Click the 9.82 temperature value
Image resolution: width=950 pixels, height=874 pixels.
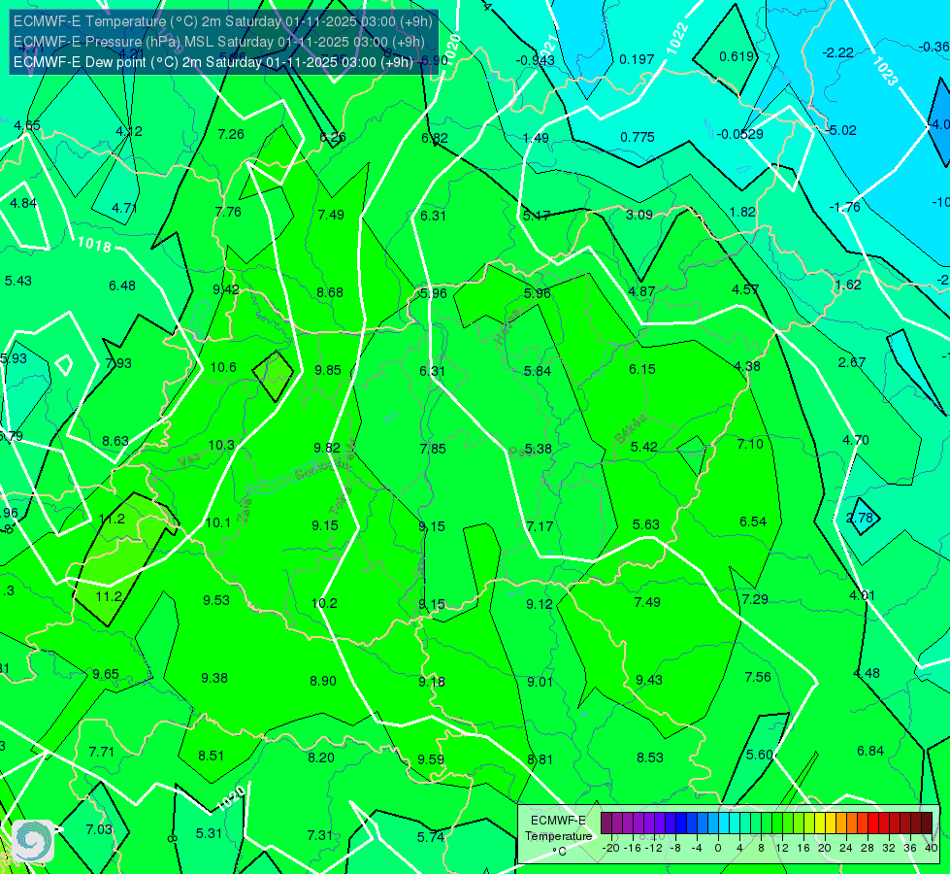327,448
